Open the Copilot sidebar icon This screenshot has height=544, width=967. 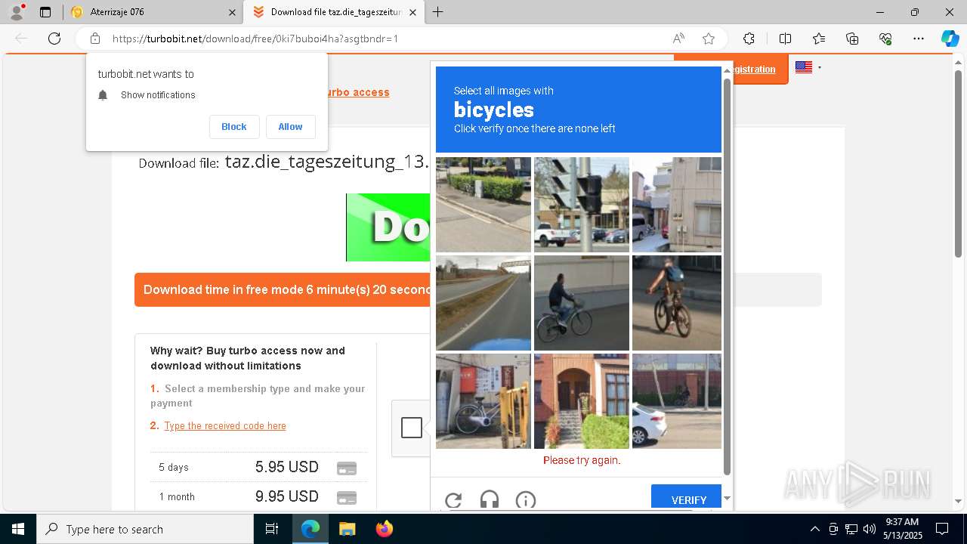point(950,39)
